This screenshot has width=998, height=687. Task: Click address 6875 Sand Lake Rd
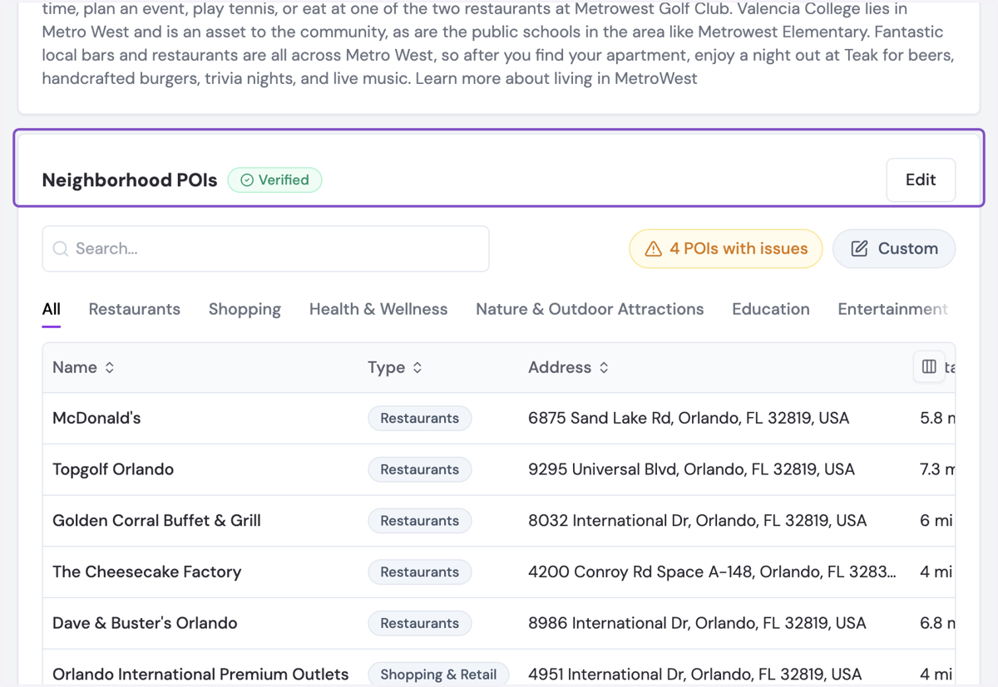coord(689,418)
